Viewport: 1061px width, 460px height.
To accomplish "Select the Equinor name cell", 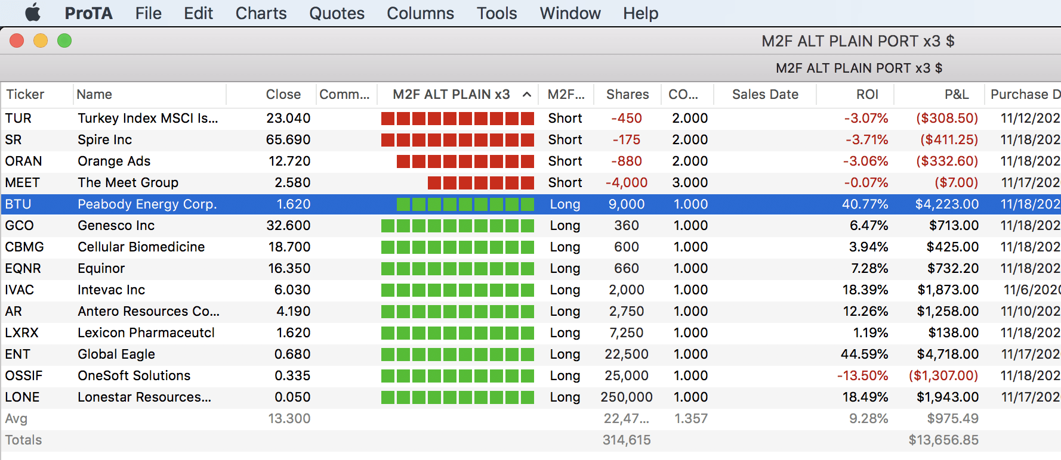I will click(x=101, y=268).
